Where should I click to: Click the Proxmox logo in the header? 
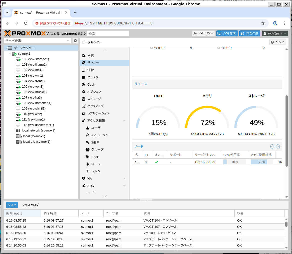tap(25, 33)
